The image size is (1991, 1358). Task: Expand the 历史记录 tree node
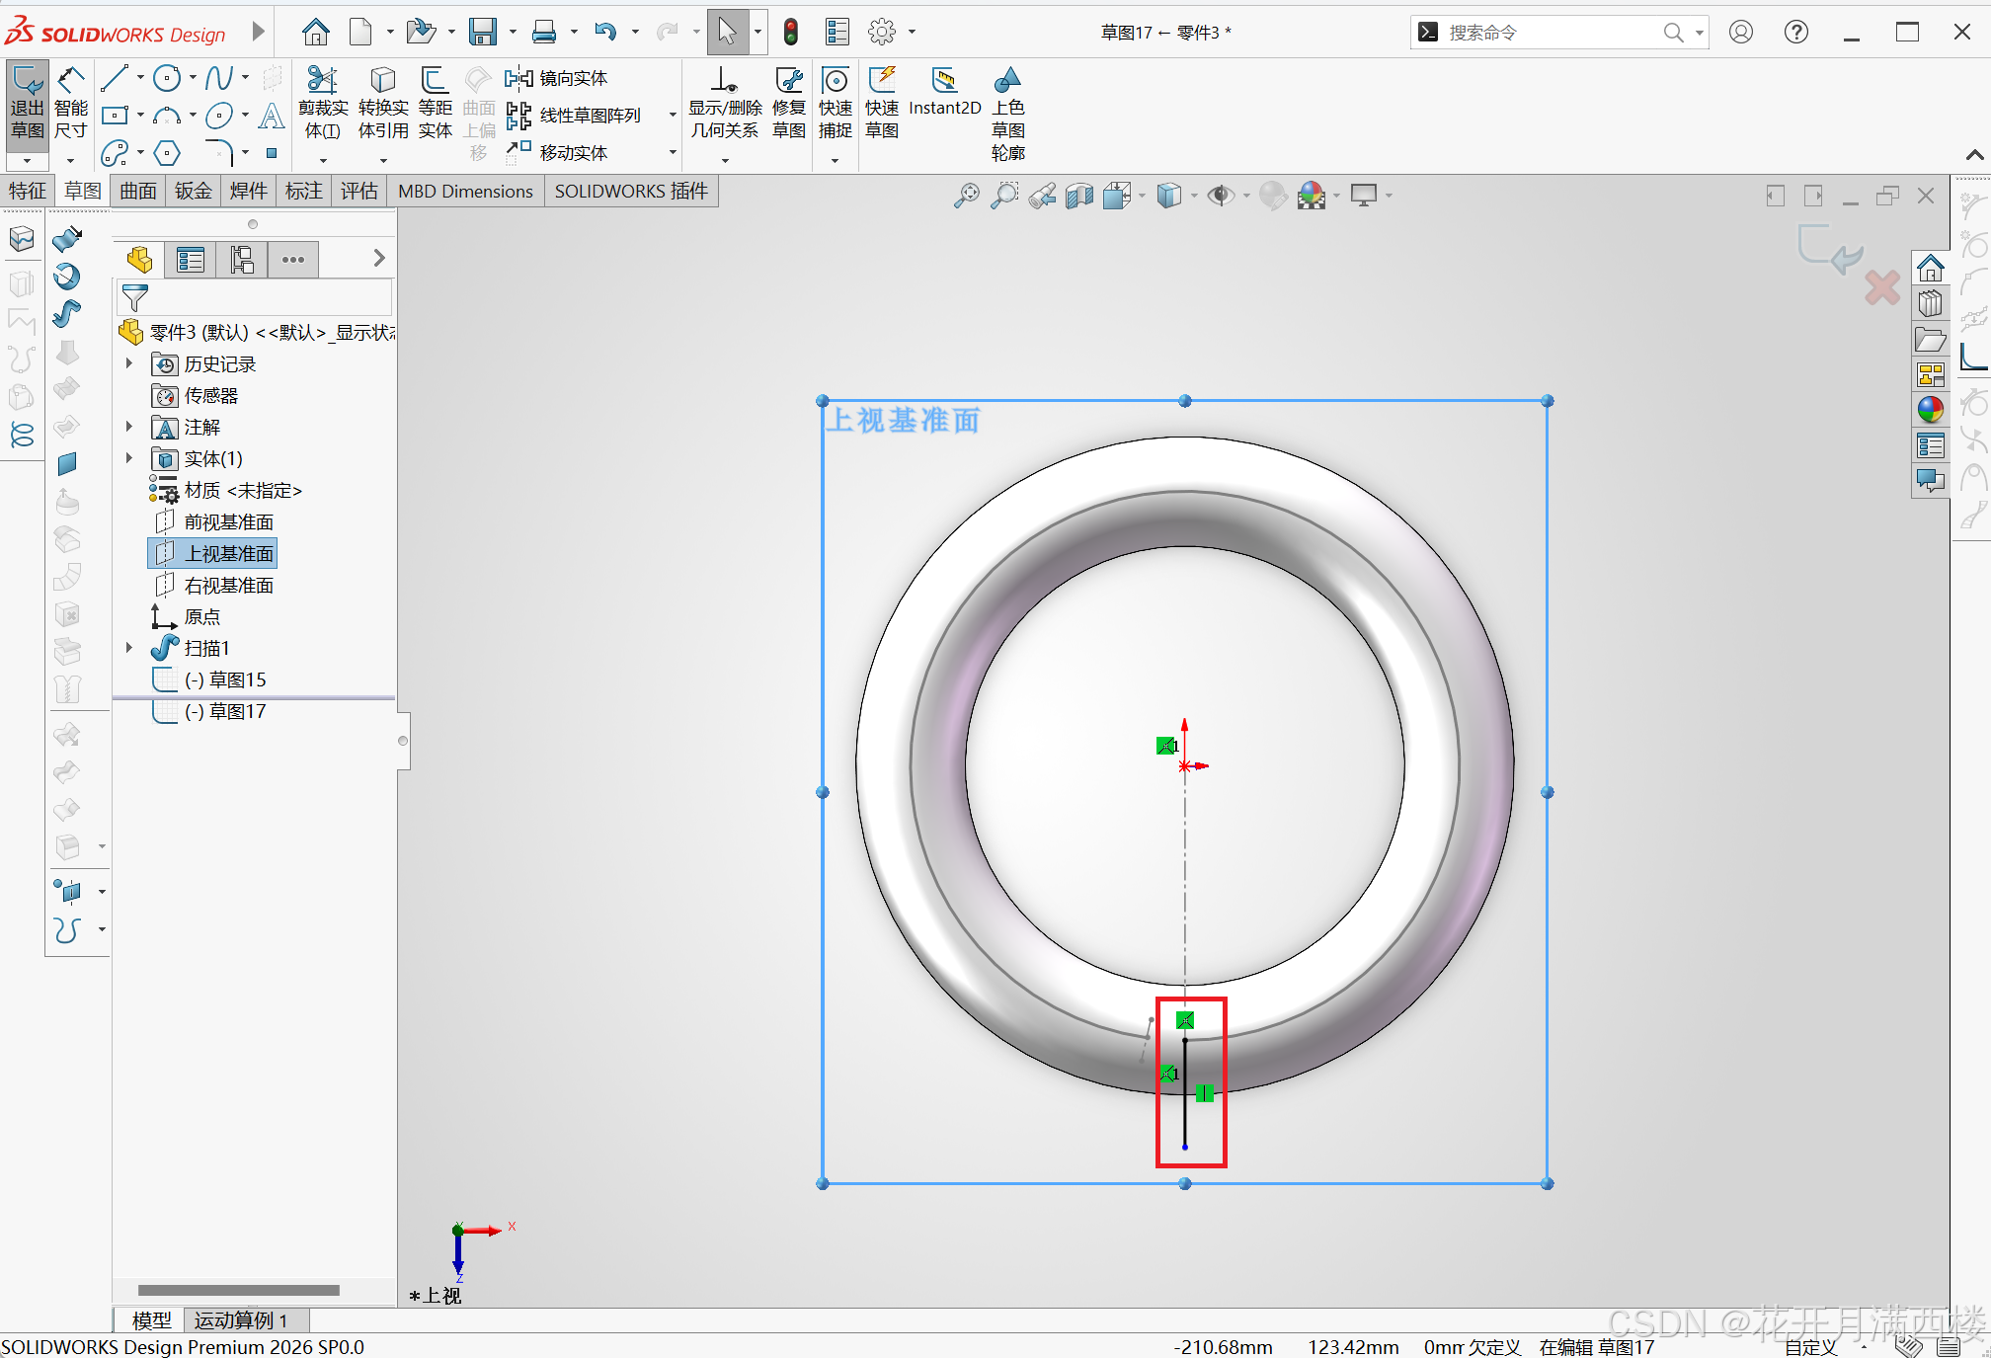129,363
